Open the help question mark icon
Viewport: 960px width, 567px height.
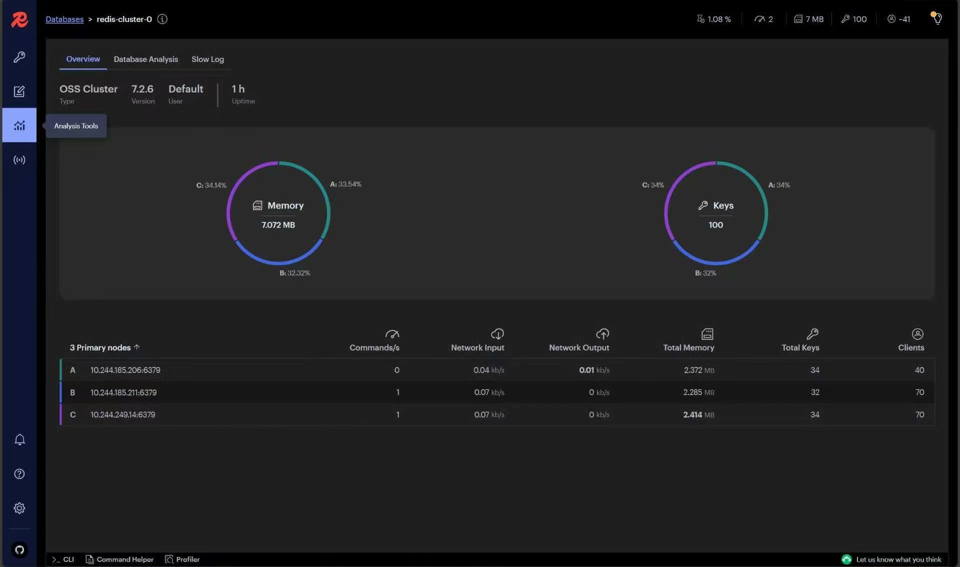pyautogui.click(x=19, y=473)
